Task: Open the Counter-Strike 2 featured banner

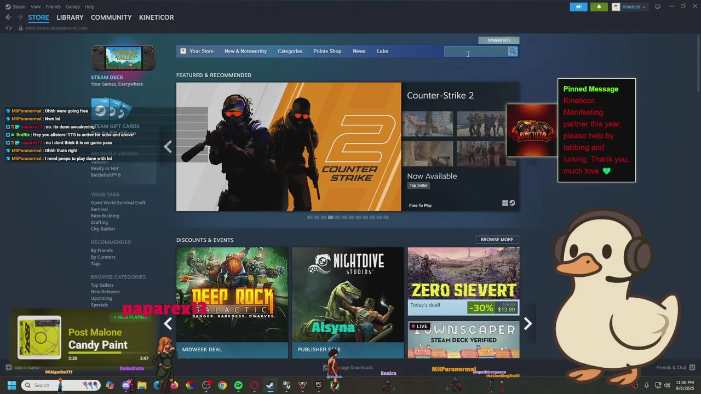Action: [289, 147]
